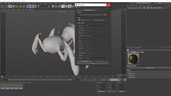
Task: Open Node Space dropdown at top
Action: [143, 3]
